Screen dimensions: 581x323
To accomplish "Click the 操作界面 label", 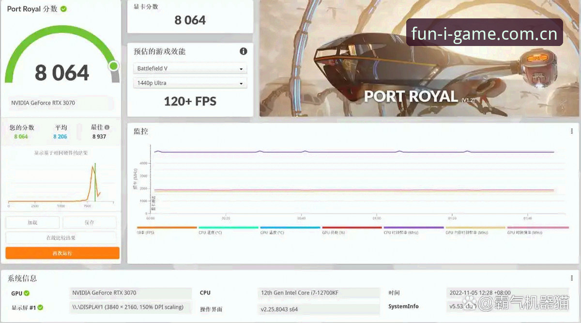I will [x=211, y=309].
